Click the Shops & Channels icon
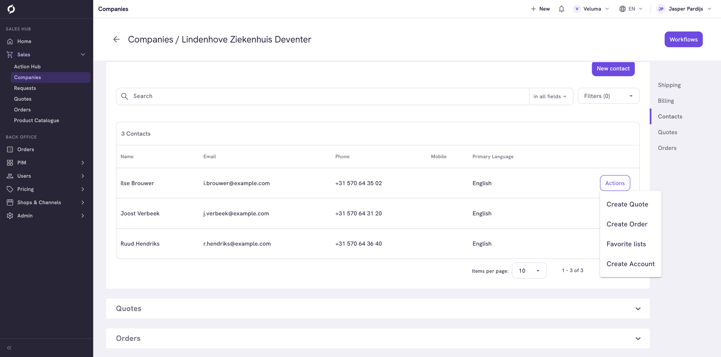Viewport: 721px width, 357px height. 10,203
